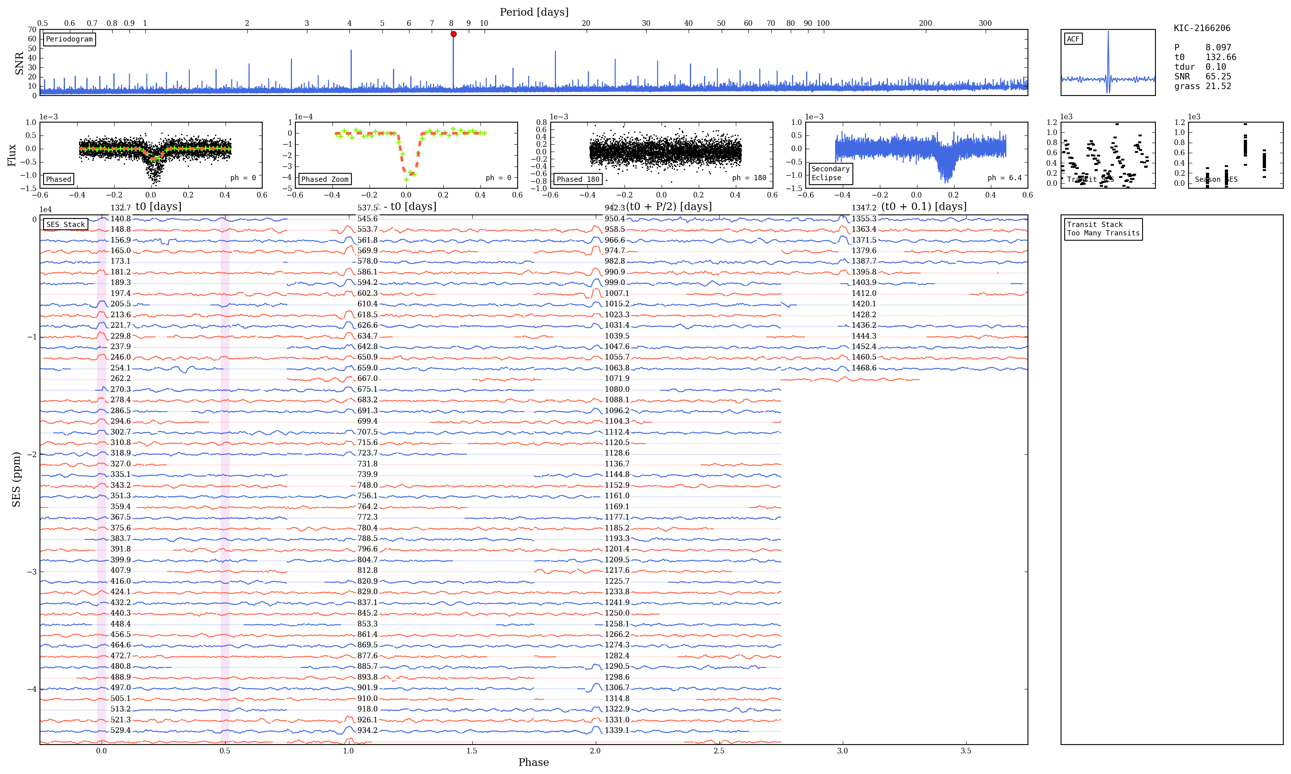Click the Periodogram label box
The width and height of the screenshot is (1291, 774).
[x=69, y=39]
